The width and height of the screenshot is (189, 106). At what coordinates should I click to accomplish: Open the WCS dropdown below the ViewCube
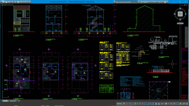pos(180,23)
